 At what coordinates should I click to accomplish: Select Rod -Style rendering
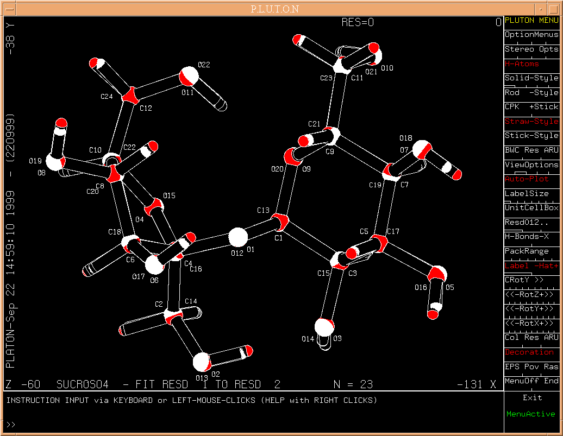[531, 92]
